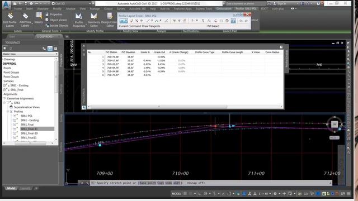Select SR61-PGL profile in tree

pos(26,116)
